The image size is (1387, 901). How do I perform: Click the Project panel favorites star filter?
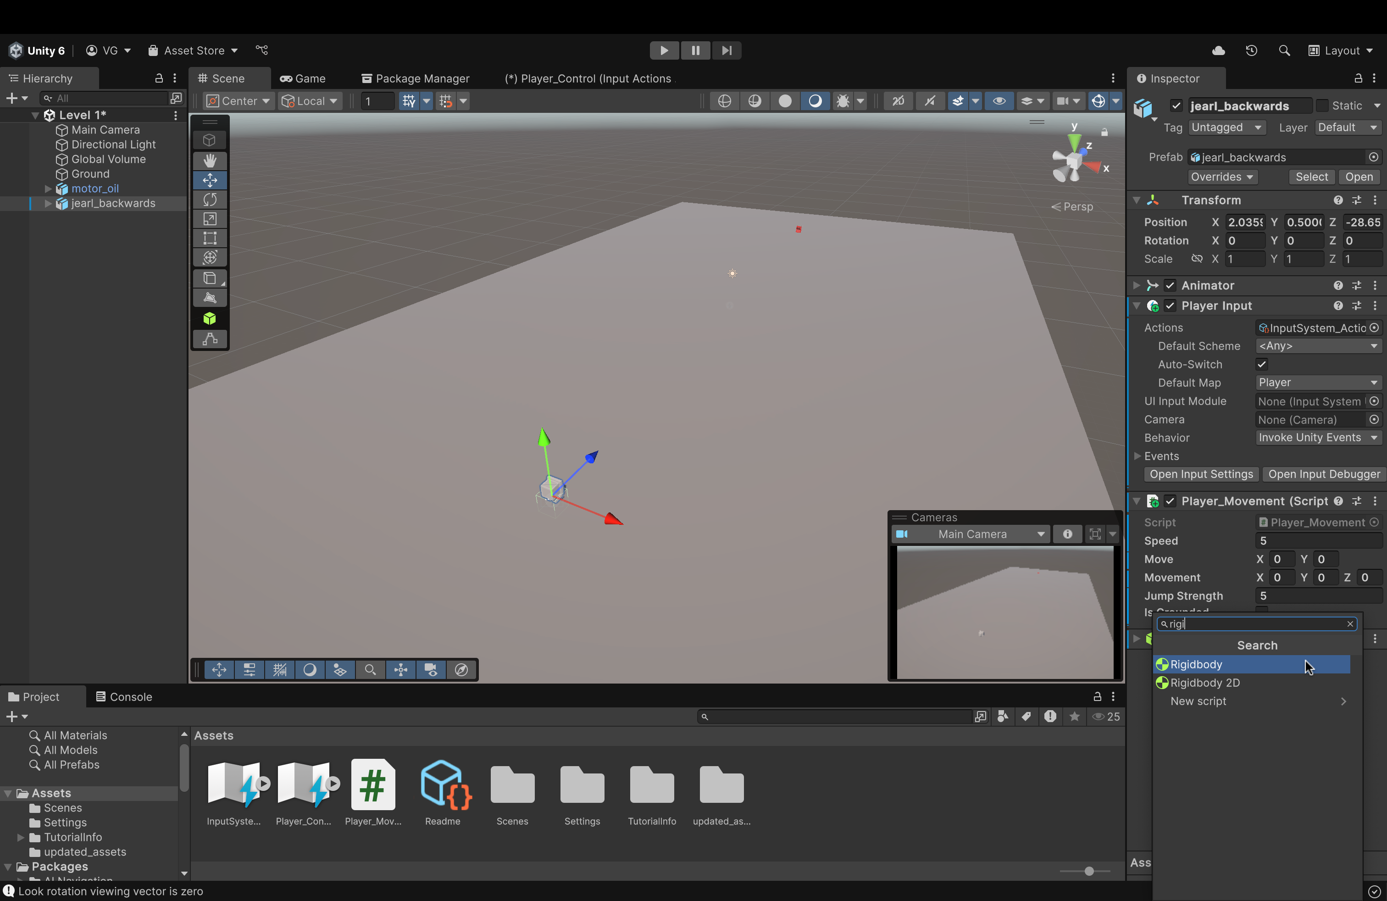[x=1075, y=717]
